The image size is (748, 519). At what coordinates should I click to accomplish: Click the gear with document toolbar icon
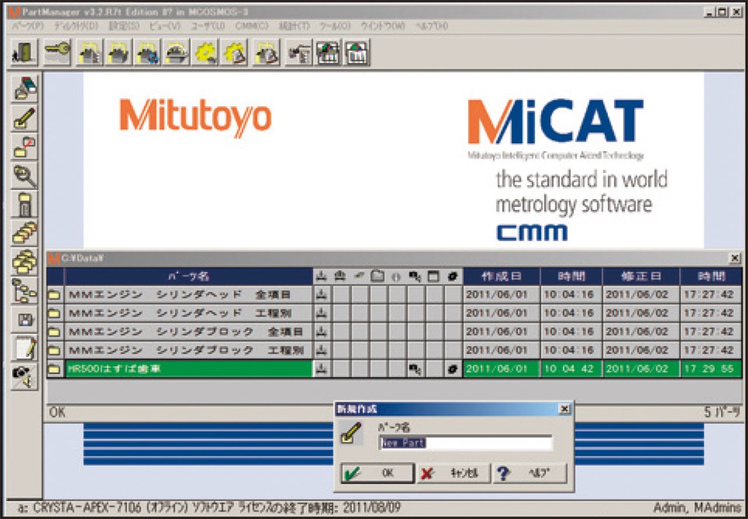point(236,53)
